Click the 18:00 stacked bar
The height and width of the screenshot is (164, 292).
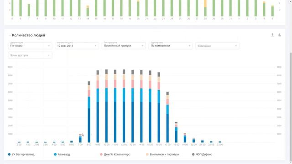[177, 132]
